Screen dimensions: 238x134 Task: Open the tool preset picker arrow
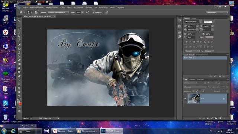click(24, 12)
